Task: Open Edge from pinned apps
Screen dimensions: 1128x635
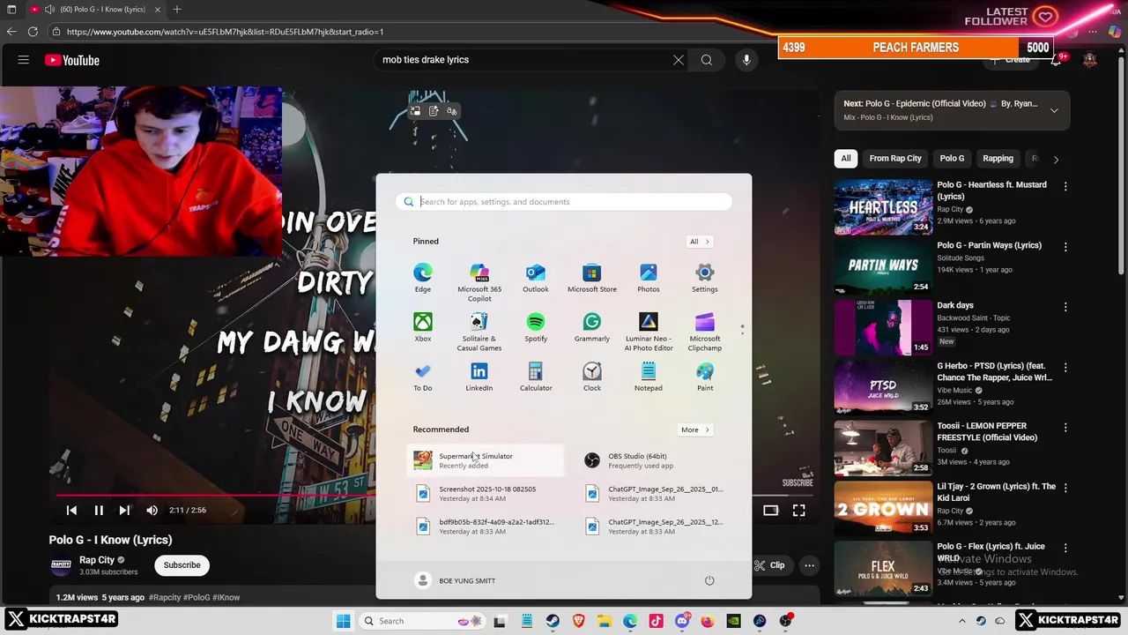Action: pos(423,278)
